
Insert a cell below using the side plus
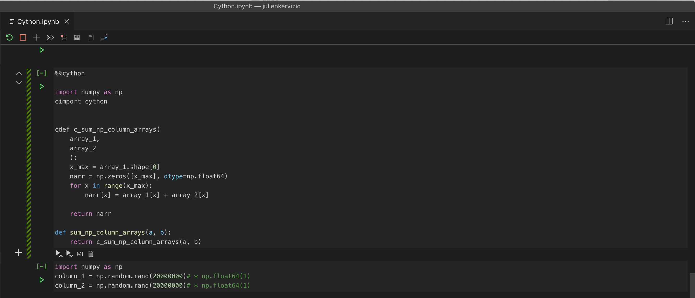[18, 252]
